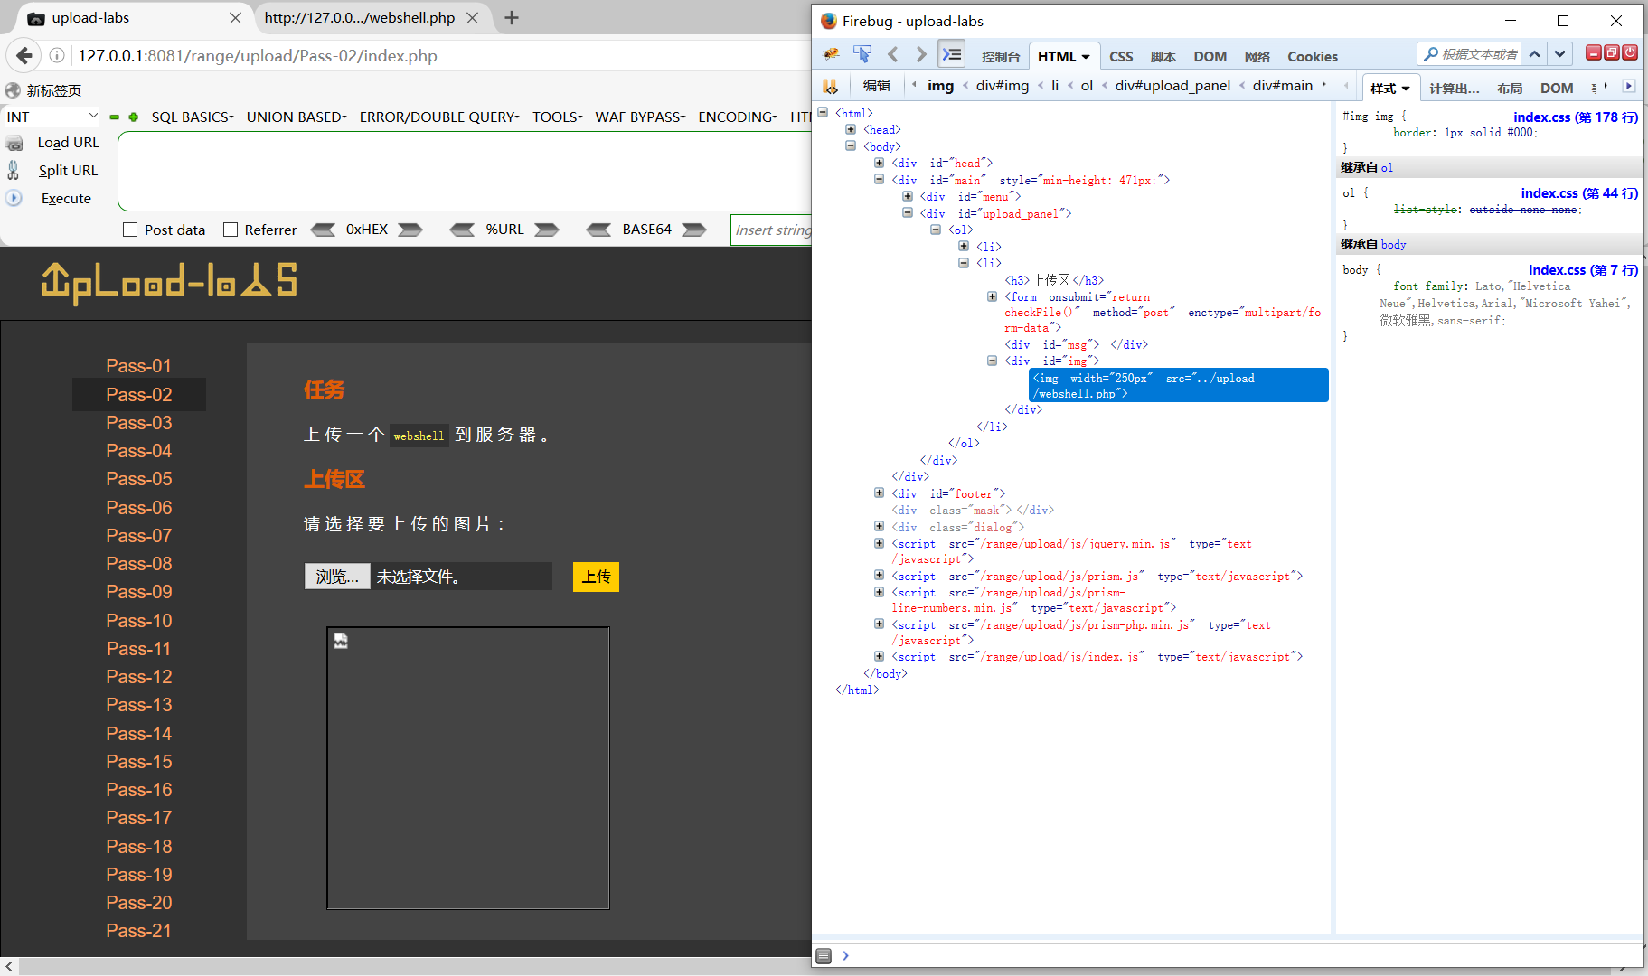This screenshot has height=976, width=1648.
Task: Open Pass-10 in sidebar
Action: (x=138, y=621)
